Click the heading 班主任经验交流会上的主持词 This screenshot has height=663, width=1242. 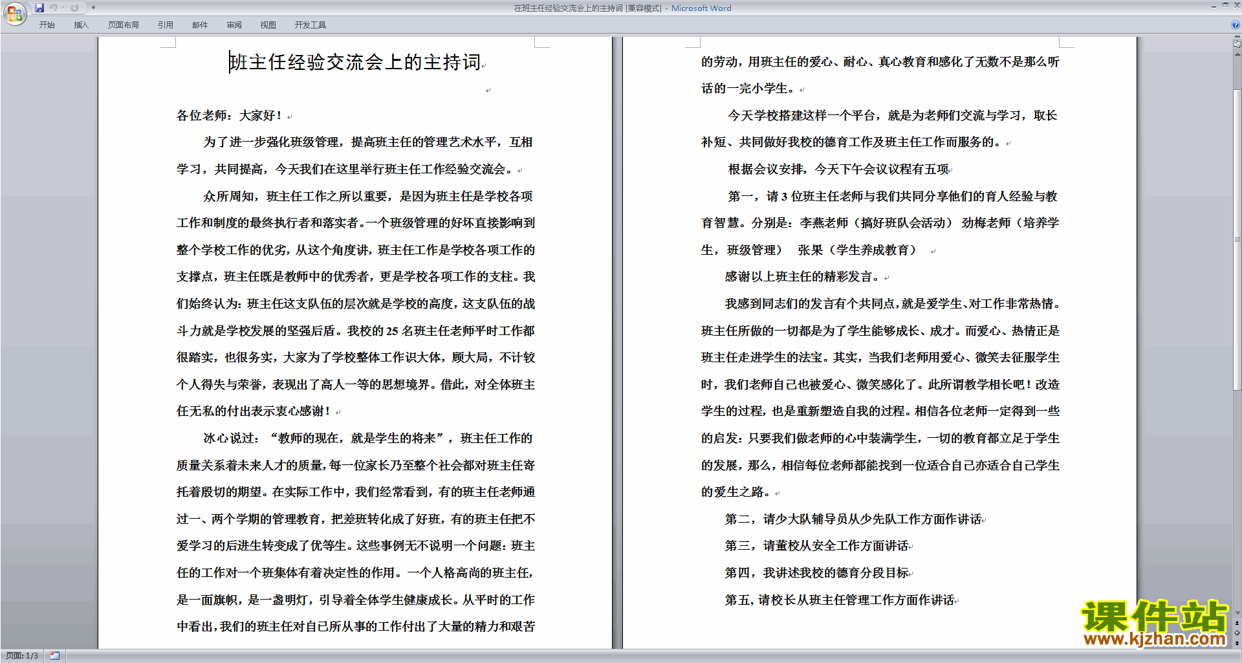pyautogui.click(x=354, y=62)
